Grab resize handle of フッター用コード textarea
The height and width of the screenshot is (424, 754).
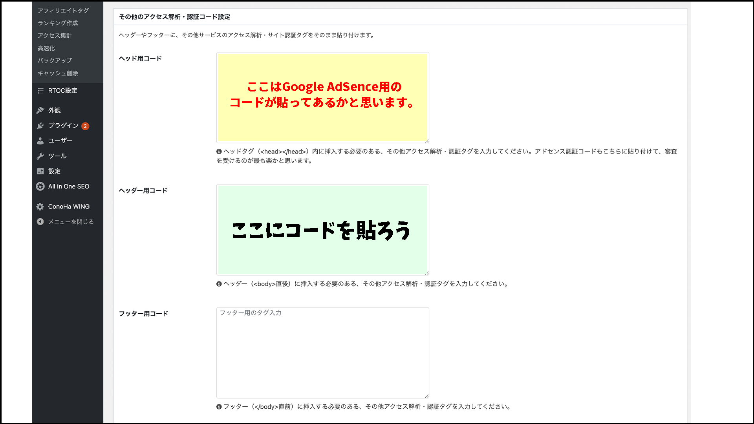tap(426, 396)
